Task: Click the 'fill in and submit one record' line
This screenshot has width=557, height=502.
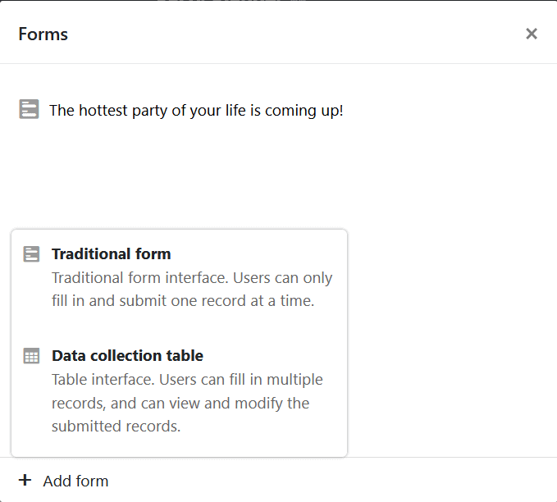Action: tap(182, 300)
